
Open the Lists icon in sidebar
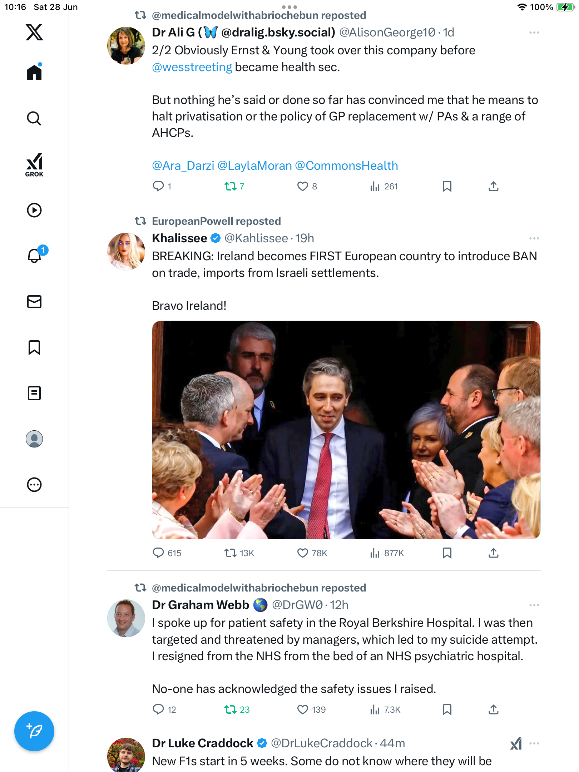click(x=34, y=393)
